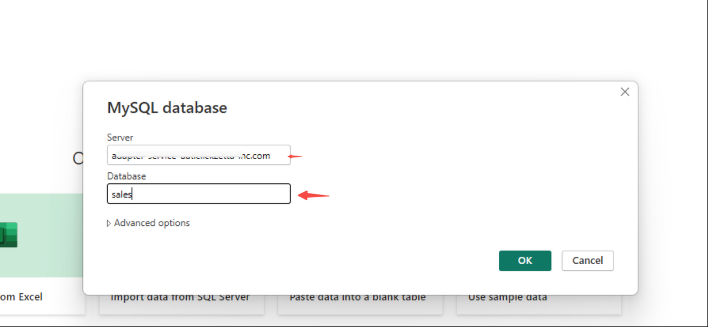Click the light green Excel card background
708x327 pixels.
(x=50, y=235)
